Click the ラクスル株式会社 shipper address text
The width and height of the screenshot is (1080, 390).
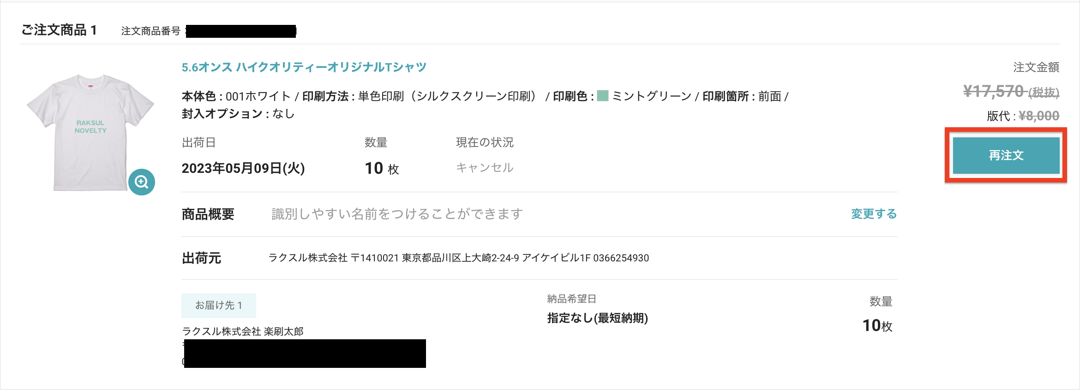tap(459, 258)
